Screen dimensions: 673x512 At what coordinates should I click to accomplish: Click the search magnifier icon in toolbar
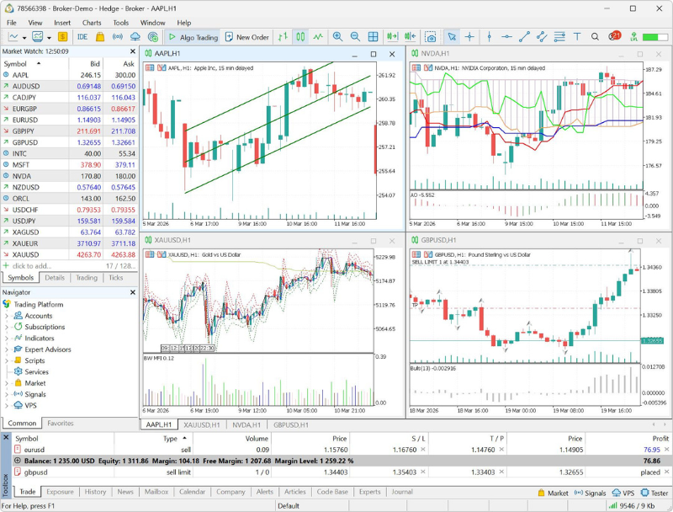click(595, 37)
